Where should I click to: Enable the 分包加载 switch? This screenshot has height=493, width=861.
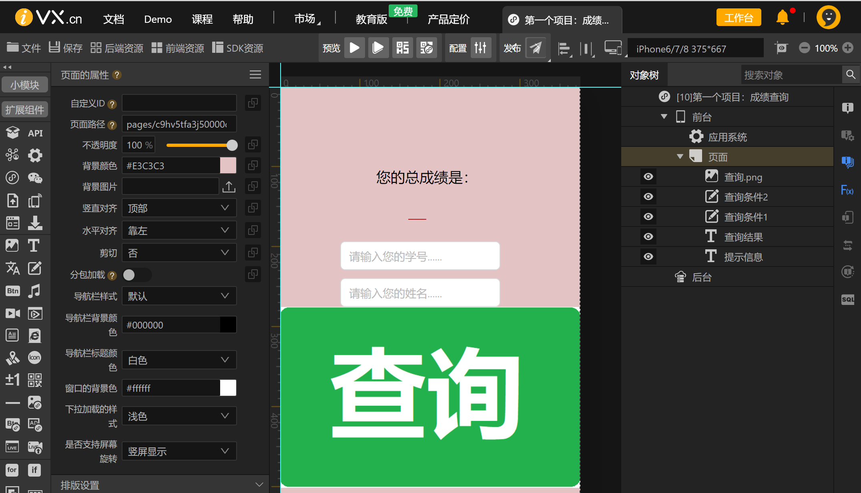(136, 275)
